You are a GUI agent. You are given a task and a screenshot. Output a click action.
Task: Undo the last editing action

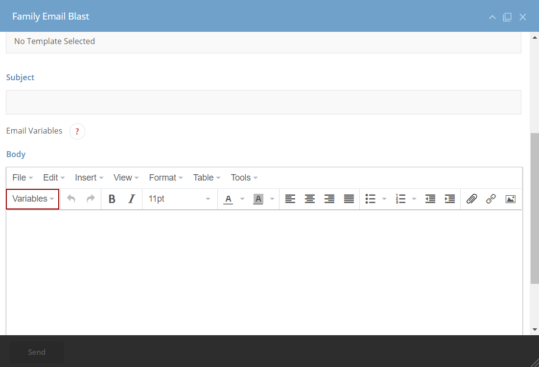[71, 199]
